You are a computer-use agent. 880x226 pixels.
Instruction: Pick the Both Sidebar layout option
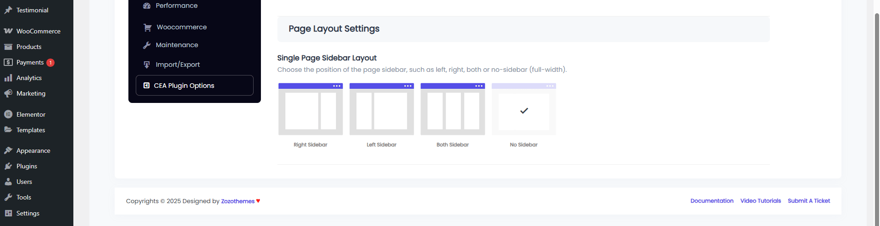[x=453, y=109]
